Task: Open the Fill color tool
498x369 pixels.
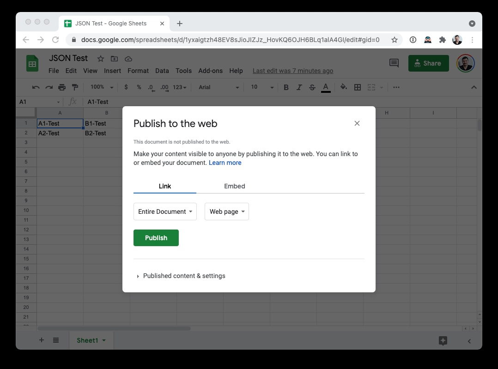Action: pos(343,87)
